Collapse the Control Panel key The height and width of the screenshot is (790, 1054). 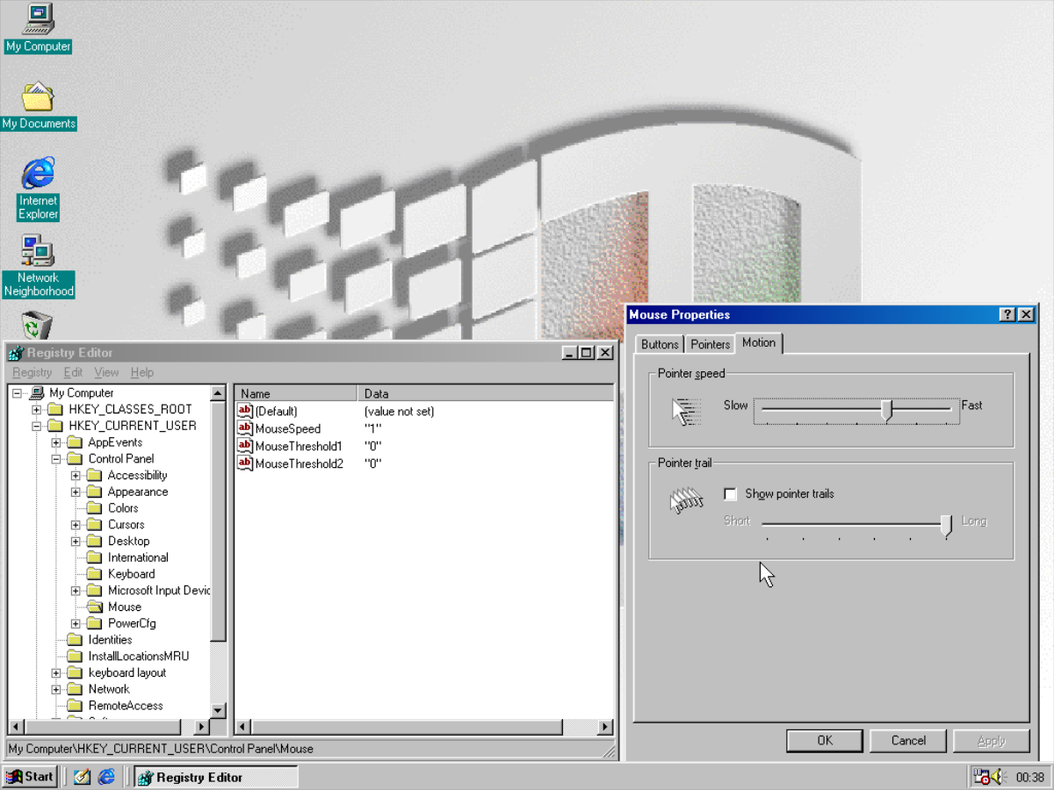(x=56, y=459)
